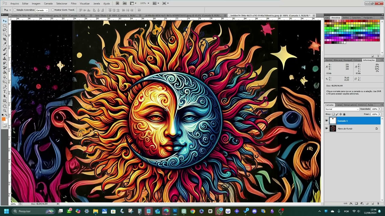This screenshot has height=216, width=385.
Task: Click lock position icon in Layers
Action: [340, 114]
